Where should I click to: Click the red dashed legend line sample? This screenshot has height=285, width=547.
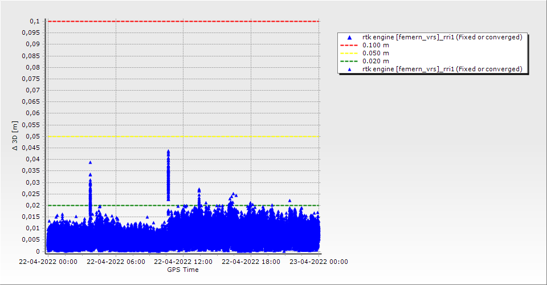tap(349, 45)
